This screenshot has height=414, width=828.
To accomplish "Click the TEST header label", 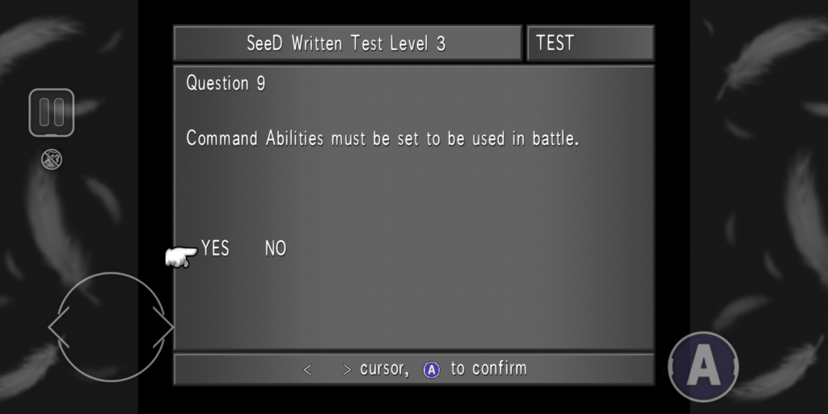I will [555, 43].
